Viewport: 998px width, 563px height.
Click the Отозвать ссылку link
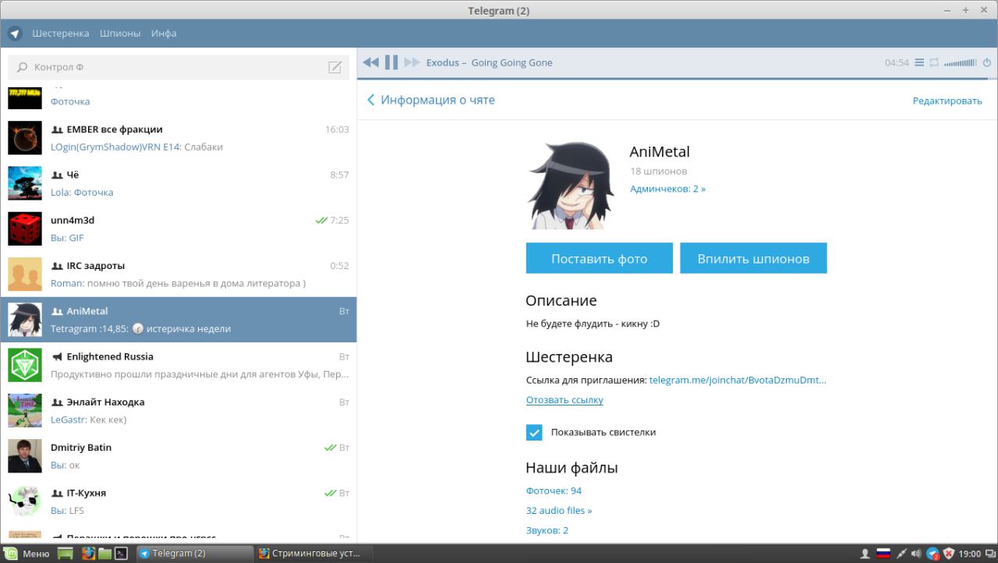click(564, 400)
